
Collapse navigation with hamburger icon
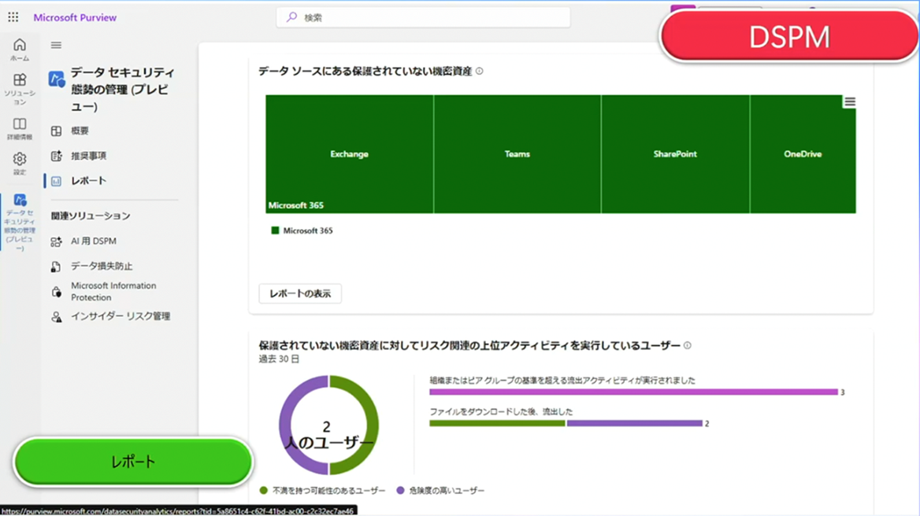point(56,45)
